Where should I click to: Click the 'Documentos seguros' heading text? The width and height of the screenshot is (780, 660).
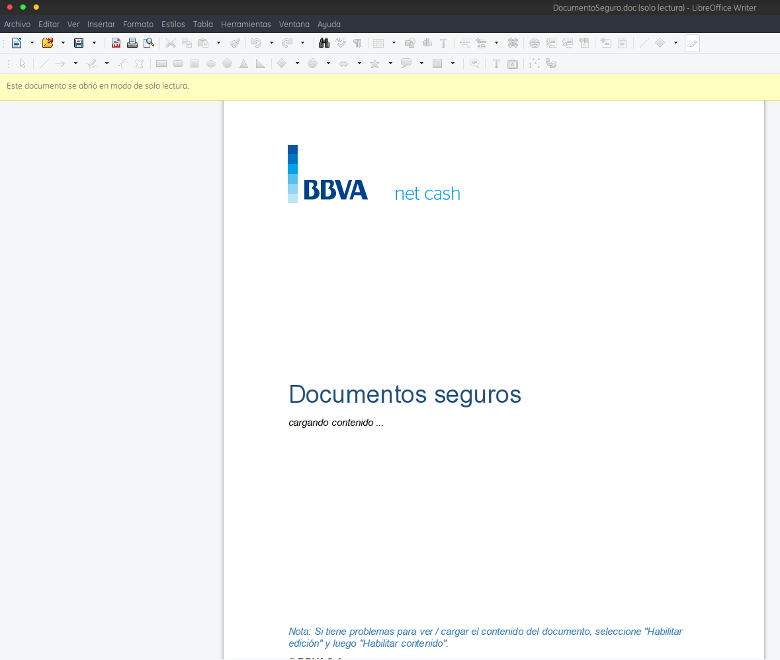(405, 394)
